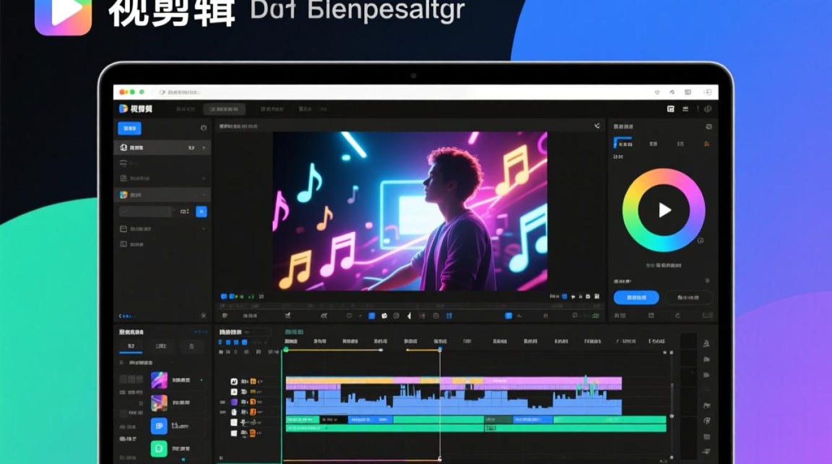Select the blue-highlighted first tab in the right panel

622,144
